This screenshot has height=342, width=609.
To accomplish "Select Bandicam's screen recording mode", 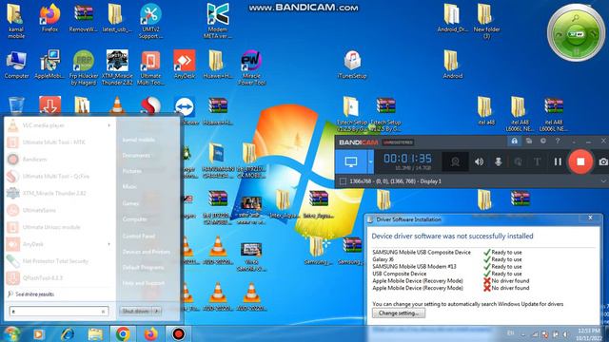I will pos(351,161).
